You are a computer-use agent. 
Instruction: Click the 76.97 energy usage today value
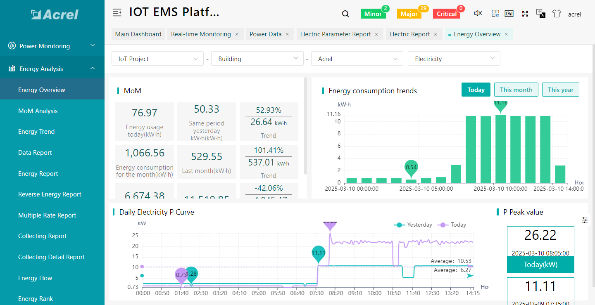pos(145,113)
